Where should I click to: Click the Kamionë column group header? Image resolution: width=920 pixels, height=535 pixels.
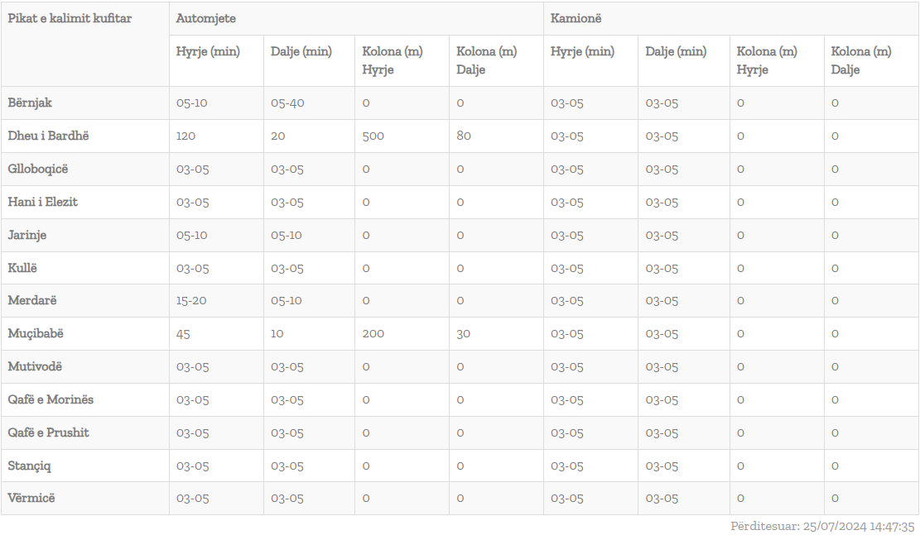[576, 18]
